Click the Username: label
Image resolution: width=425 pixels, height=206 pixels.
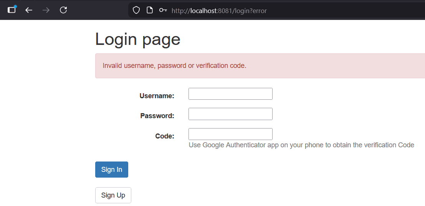(x=157, y=96)
